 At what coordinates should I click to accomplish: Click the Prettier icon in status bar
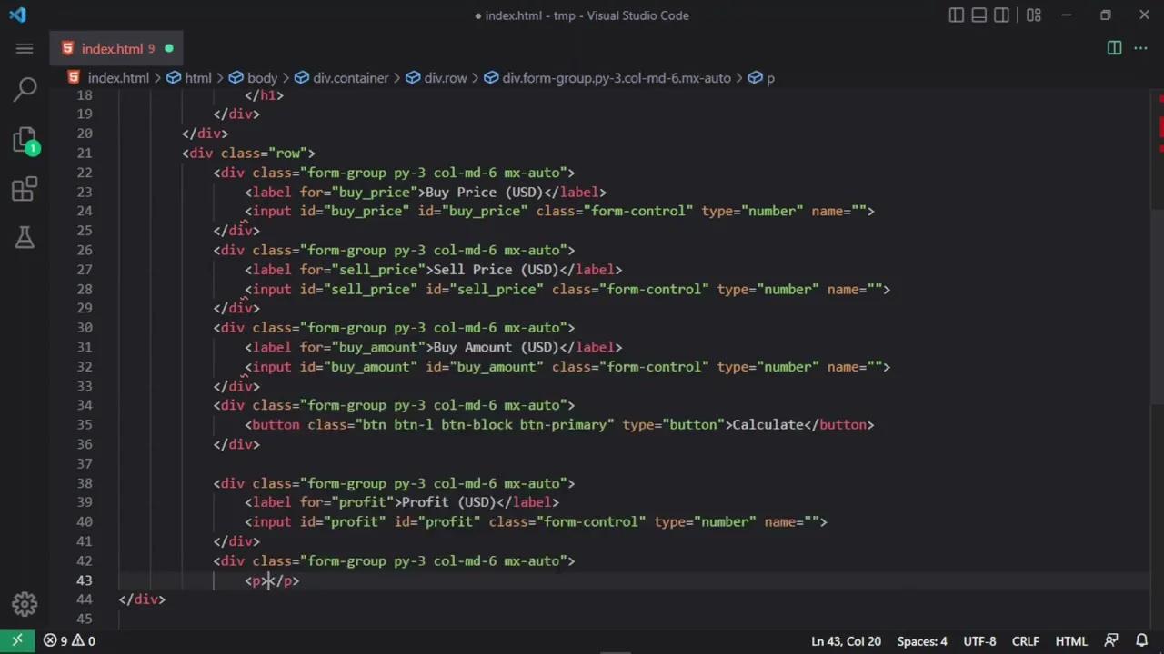[x=1111, y=640]
